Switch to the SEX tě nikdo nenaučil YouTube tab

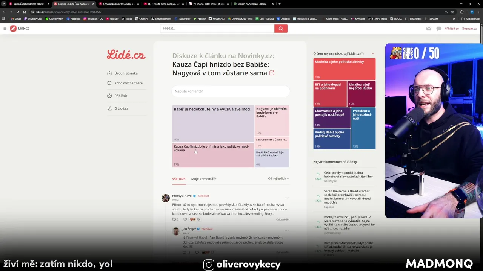[x=163, y=4]
